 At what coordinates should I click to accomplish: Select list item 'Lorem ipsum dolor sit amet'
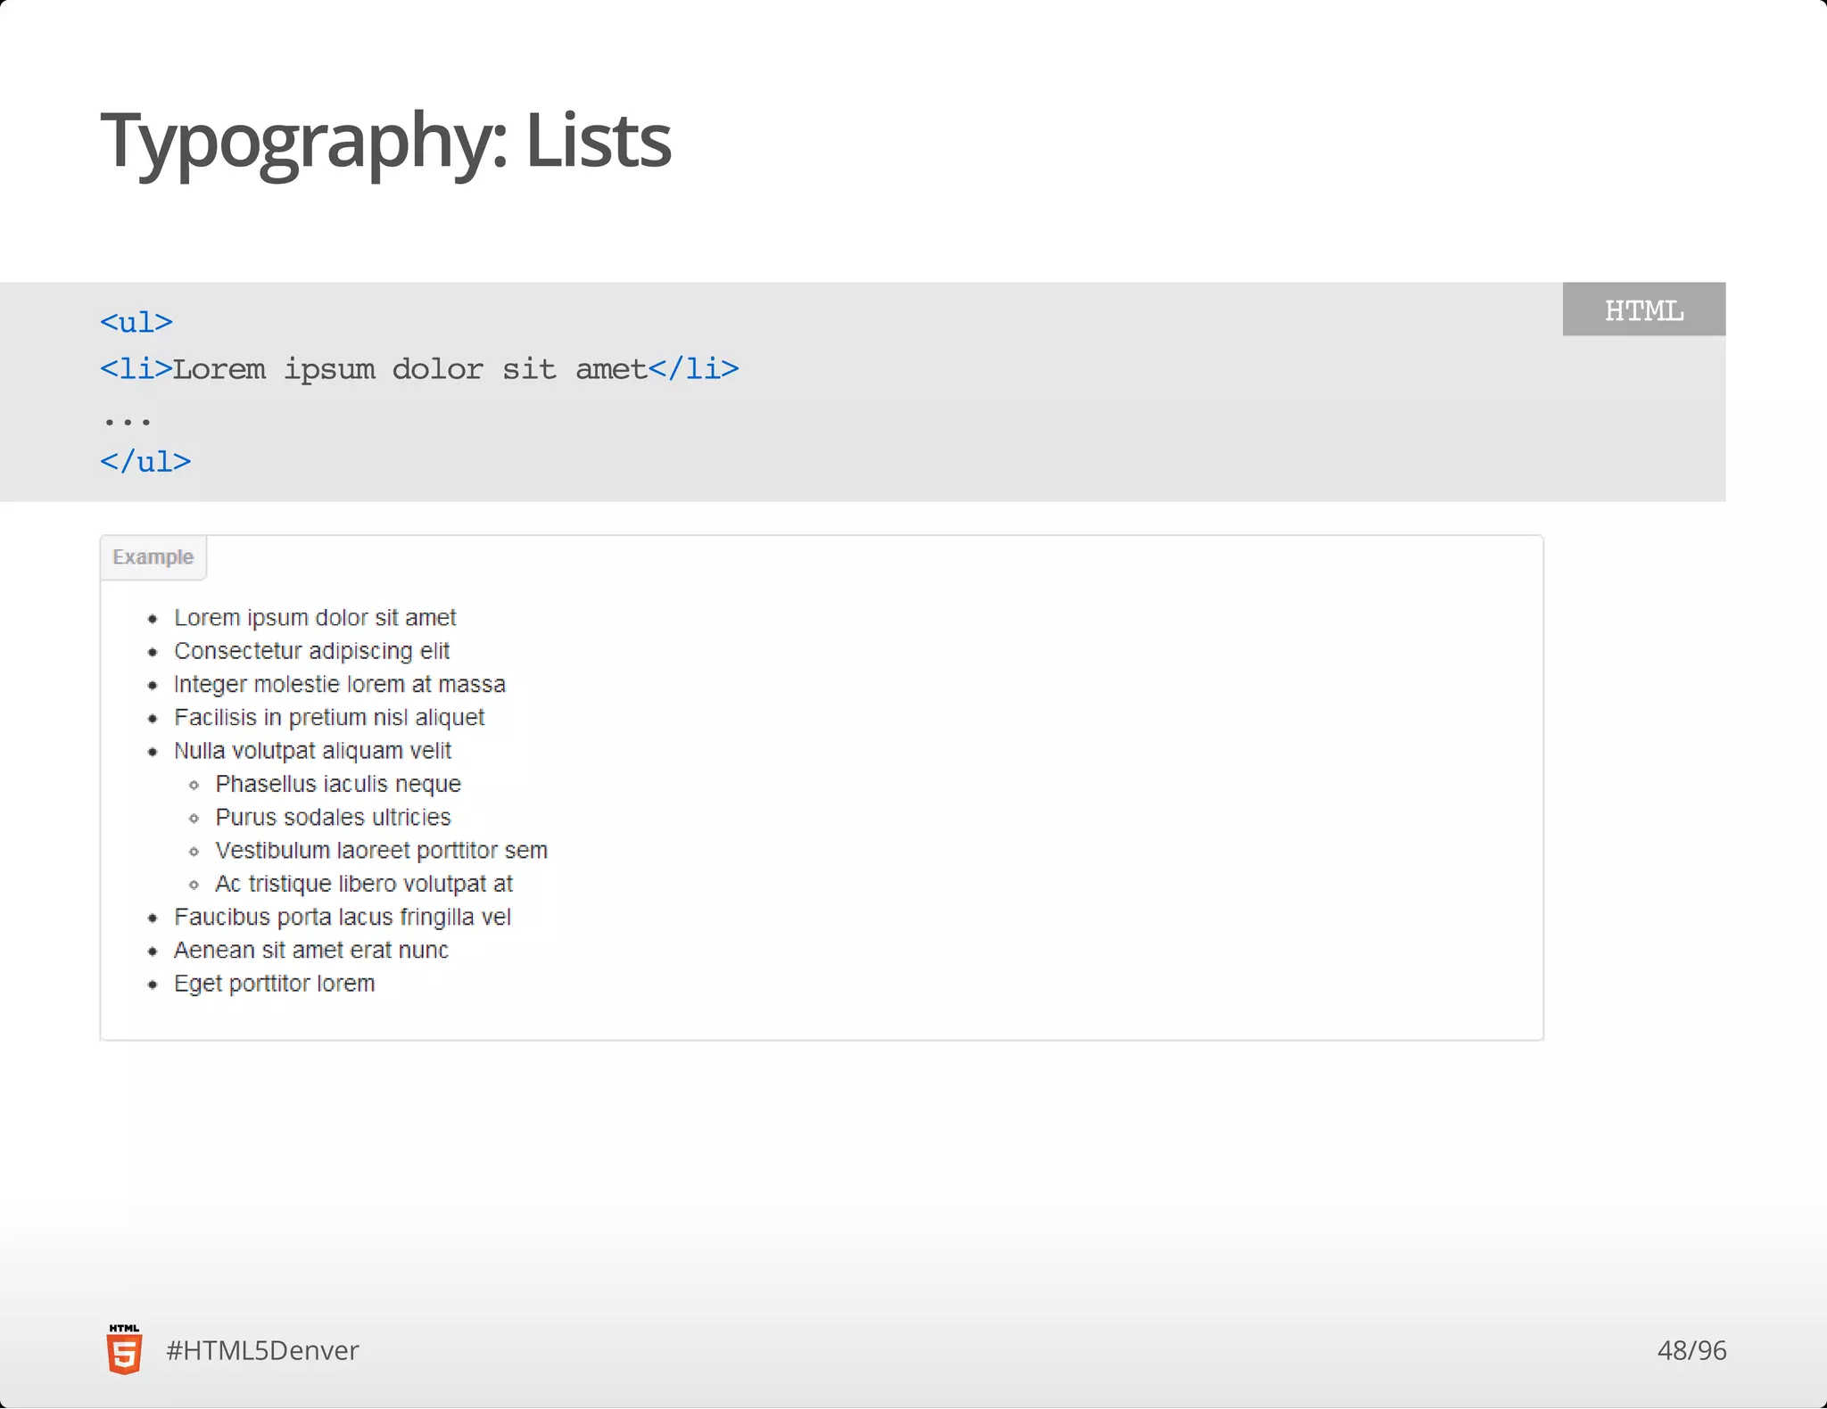click(315, 617)
